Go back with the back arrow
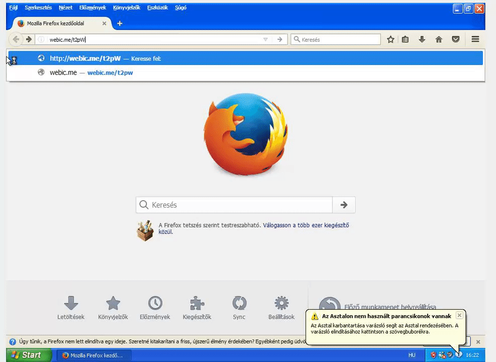Viewport: 496px width, 362px height. pos(16,40)
